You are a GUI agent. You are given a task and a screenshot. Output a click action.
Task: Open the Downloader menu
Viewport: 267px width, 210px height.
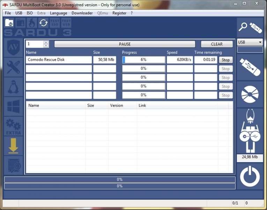coord(82,13)
